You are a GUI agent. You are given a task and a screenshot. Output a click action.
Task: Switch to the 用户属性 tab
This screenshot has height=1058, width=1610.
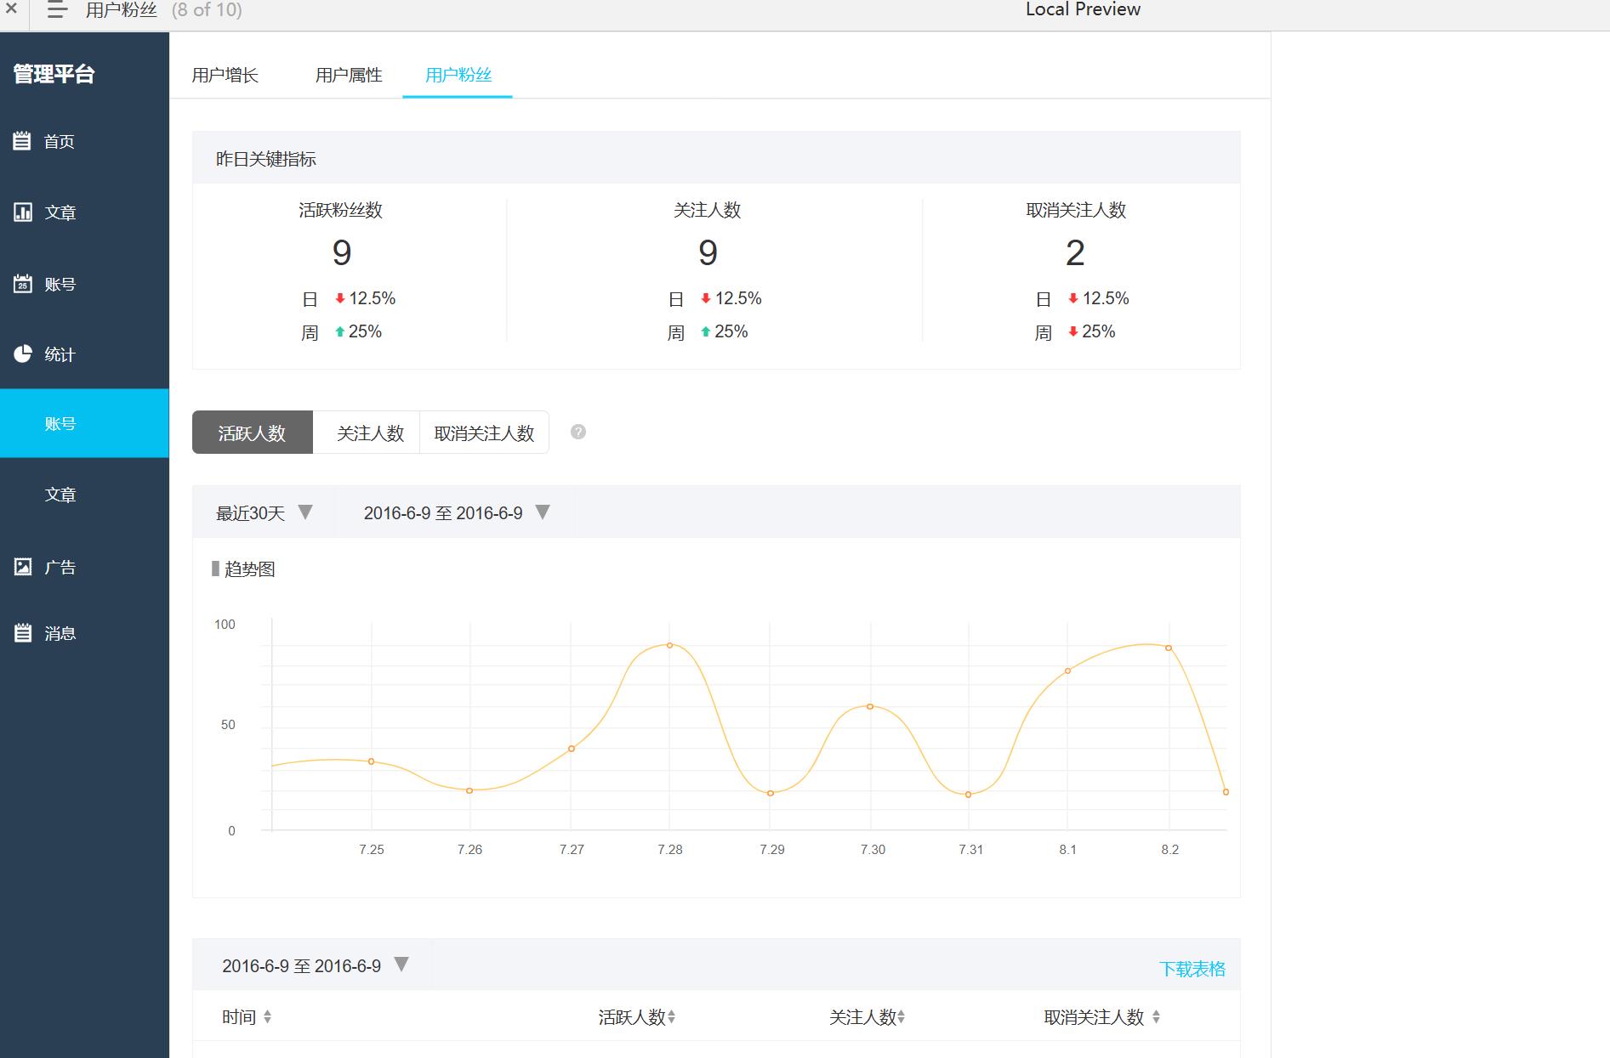click(349, 75)
